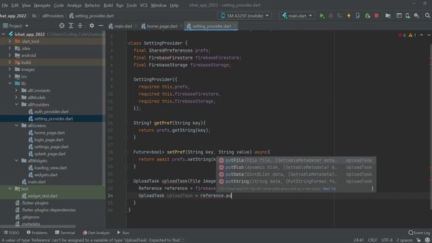This screenshot has width=432, height=243.
Task: Click Next Tip link in completion popup
Action: coord(329,189)
